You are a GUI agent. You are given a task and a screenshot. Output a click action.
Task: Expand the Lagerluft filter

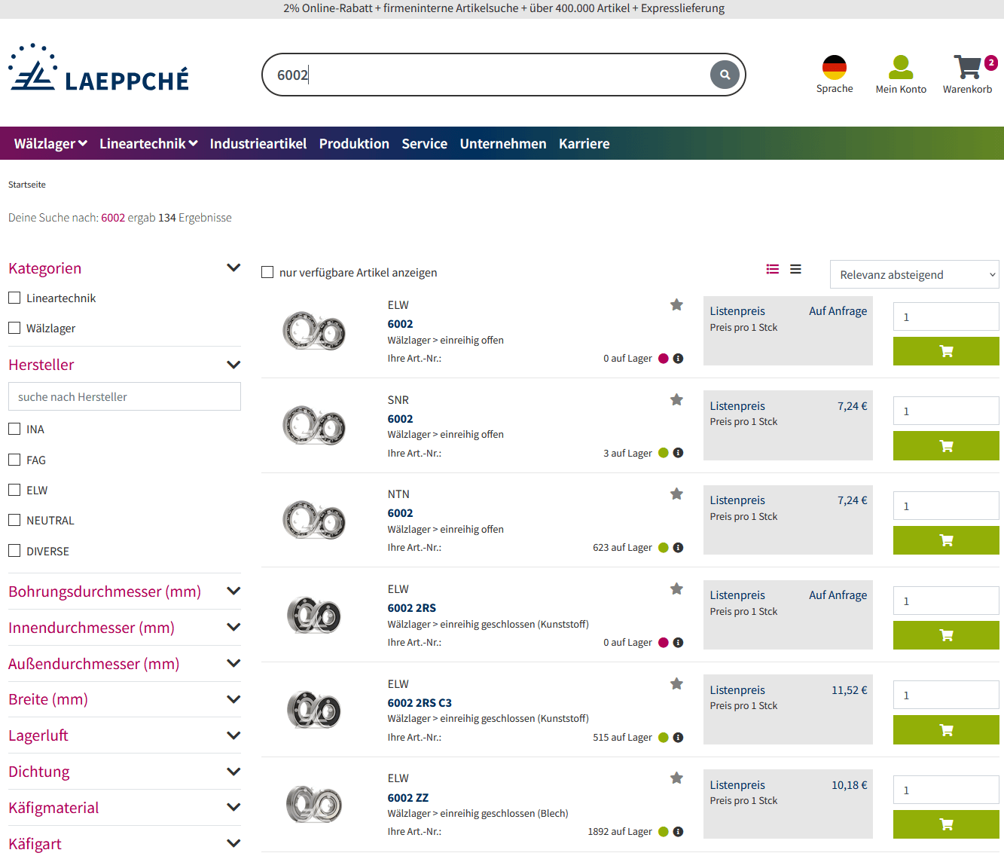click(x=233, y=735)
